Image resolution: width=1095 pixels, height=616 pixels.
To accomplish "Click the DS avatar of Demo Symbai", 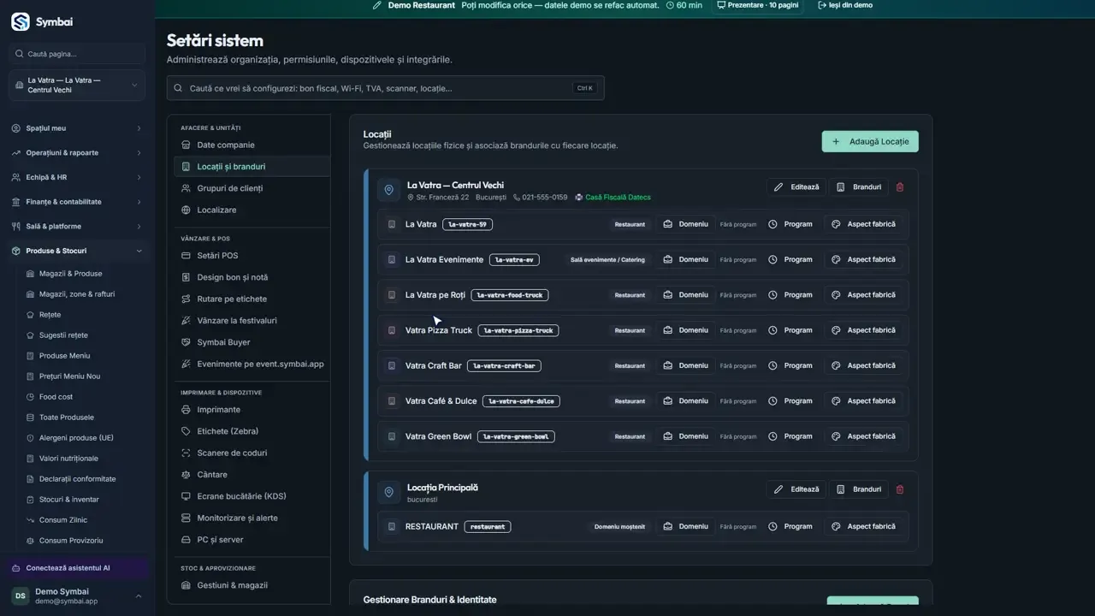I will click(x=20, y=596).
